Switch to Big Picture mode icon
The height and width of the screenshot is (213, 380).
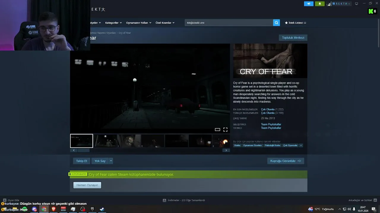[357, 4]
